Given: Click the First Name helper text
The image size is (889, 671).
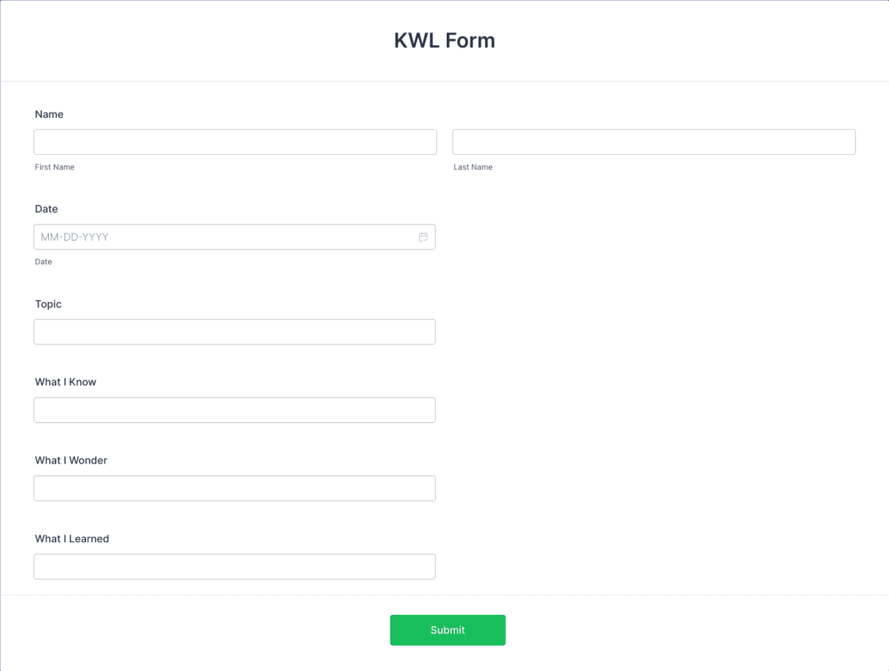Looking at the screenshot, I should click(x=54, y=167).
